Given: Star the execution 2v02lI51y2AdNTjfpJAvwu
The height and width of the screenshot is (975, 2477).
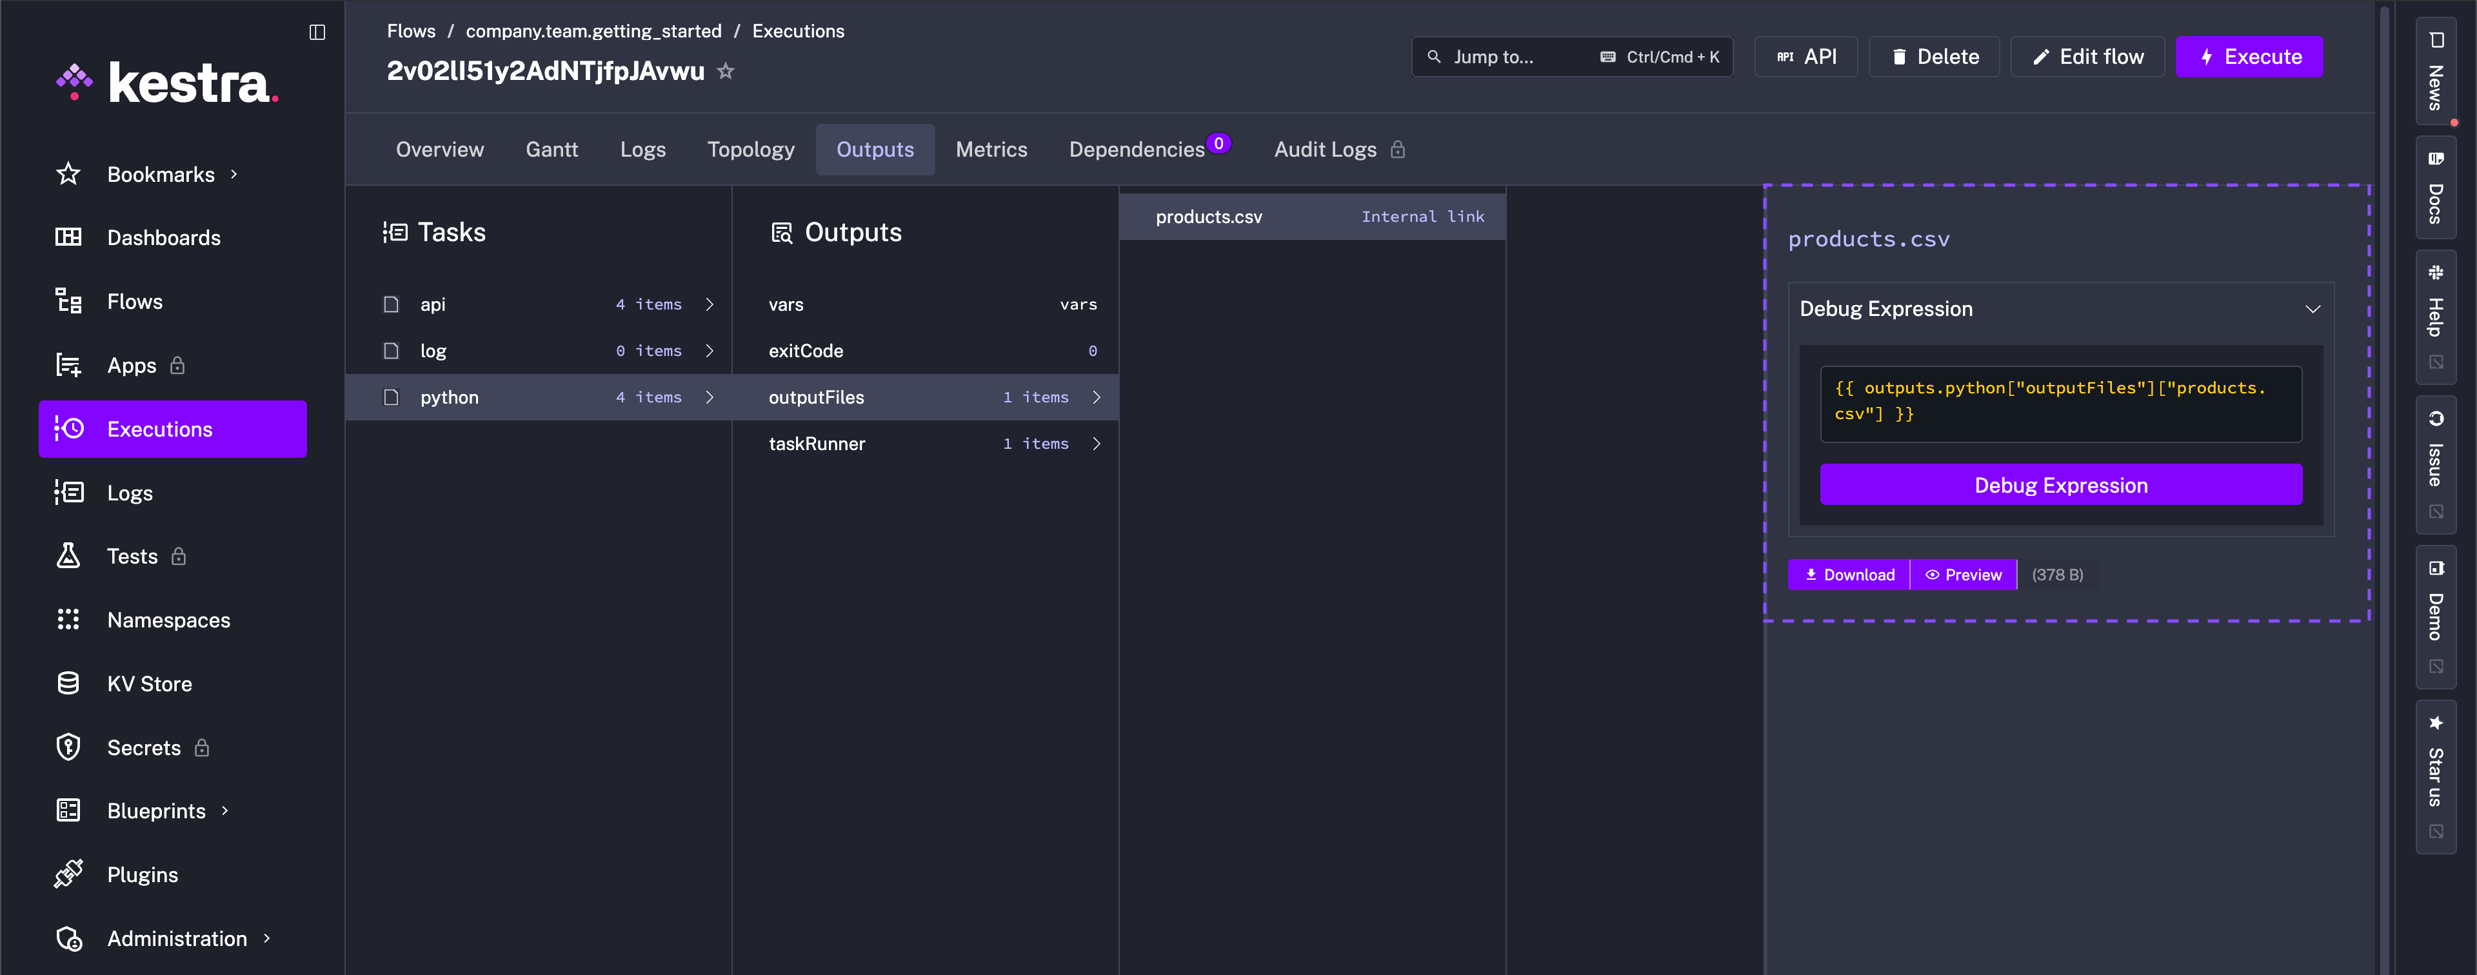Looking at the screenshot, I should pyautogui.click(x=727, y=70).
